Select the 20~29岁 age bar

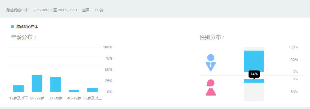click(x=37, y=84)
